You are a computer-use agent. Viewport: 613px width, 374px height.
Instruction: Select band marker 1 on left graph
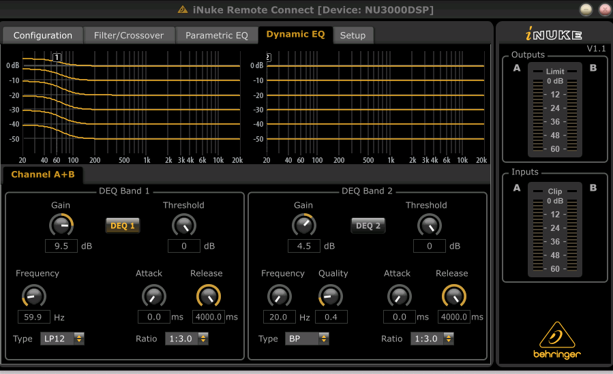click(x=57, y=57)
